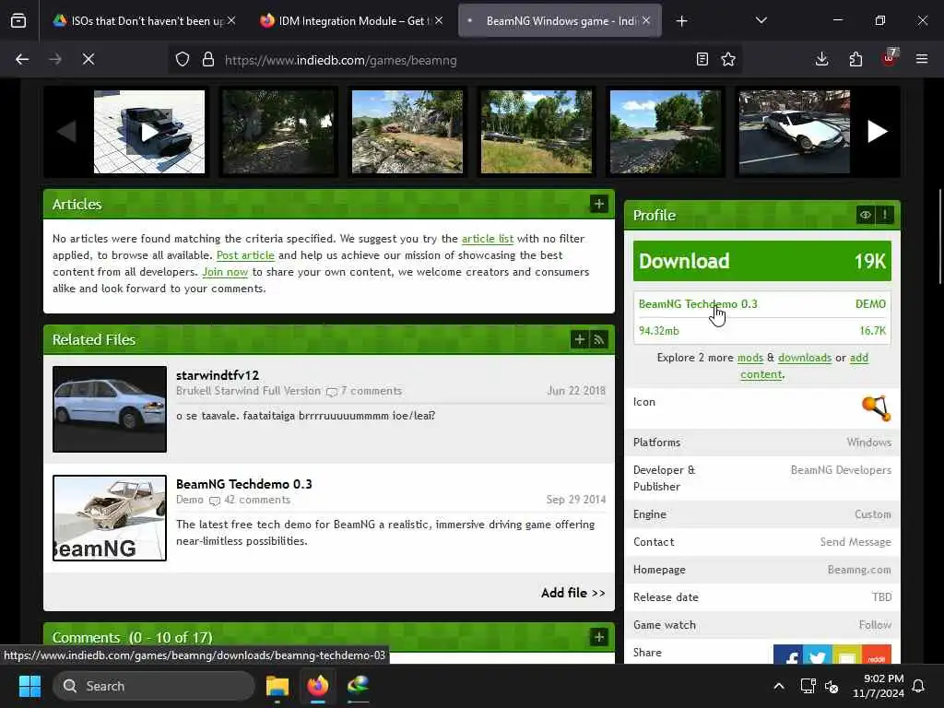Click page vertical scrollbar

939,237
